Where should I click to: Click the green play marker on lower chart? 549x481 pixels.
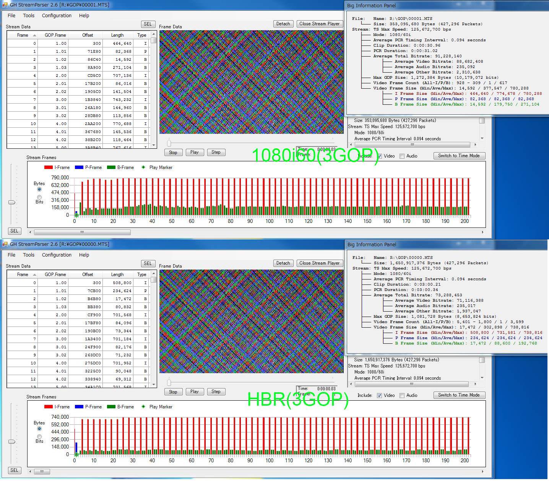point(76,455)
